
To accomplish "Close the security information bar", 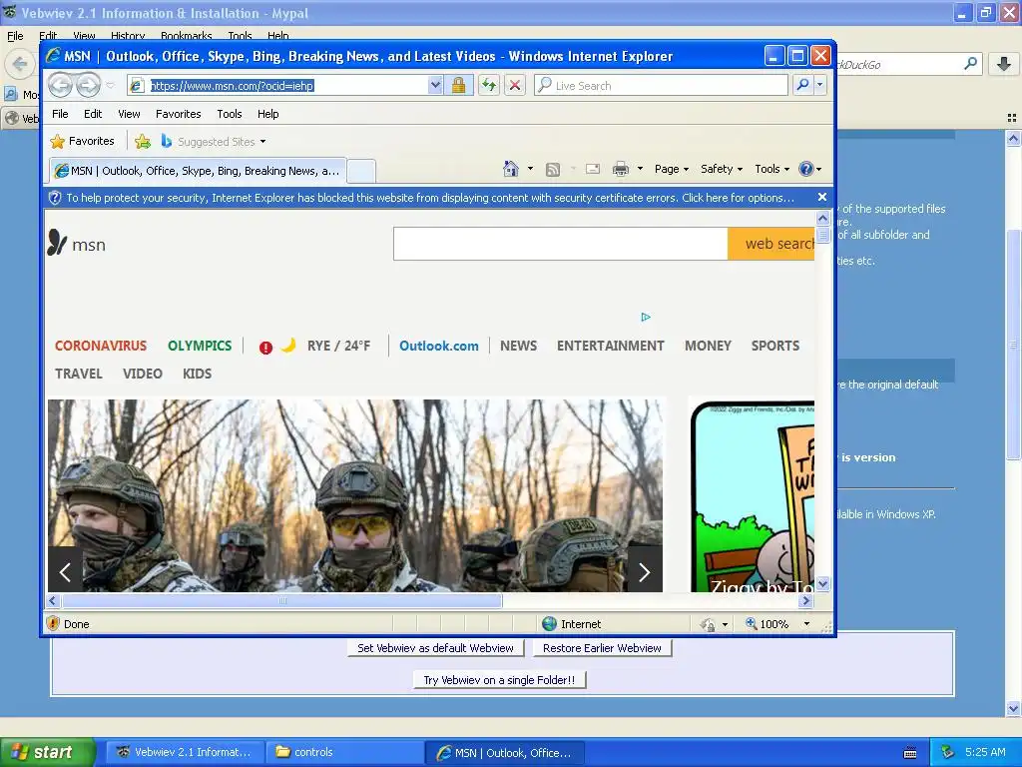I will [x=822, y=197].
